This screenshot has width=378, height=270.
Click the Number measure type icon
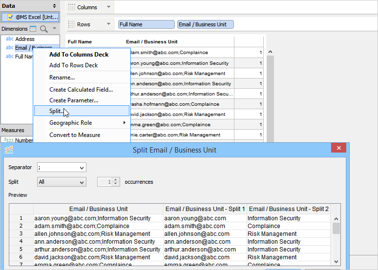pos(9,140)
